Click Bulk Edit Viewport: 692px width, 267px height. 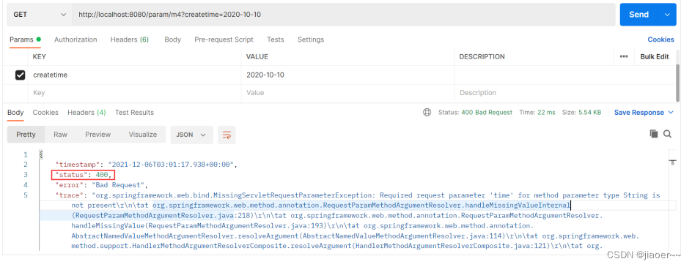(655, 56)
